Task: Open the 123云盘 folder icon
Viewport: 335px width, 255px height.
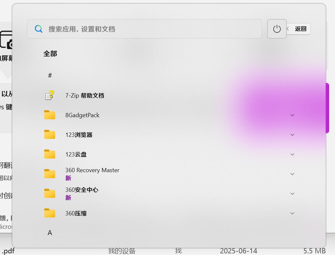Action: [x=49, y=154]
